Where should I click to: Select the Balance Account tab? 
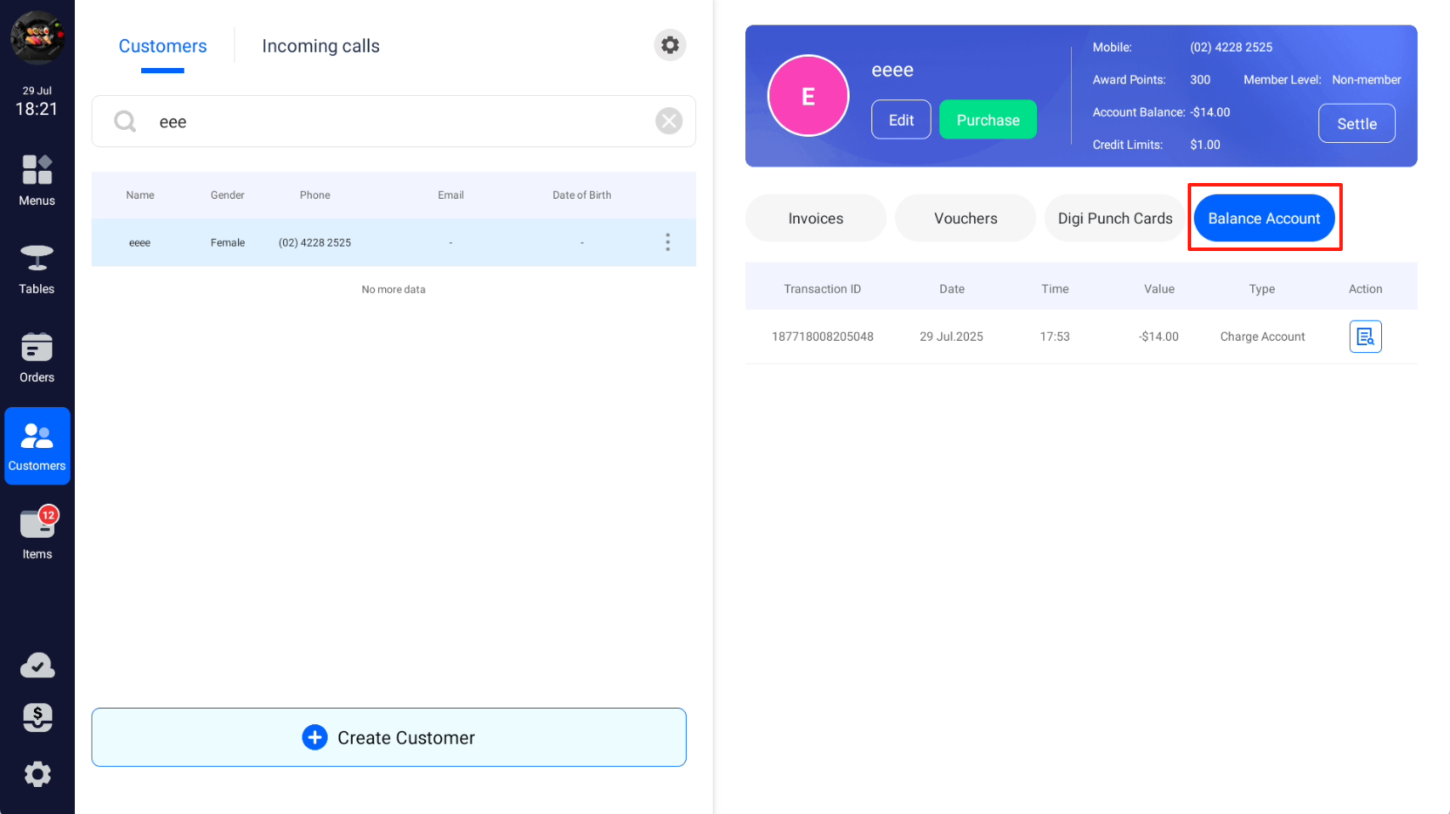[x=1264, y=218]
